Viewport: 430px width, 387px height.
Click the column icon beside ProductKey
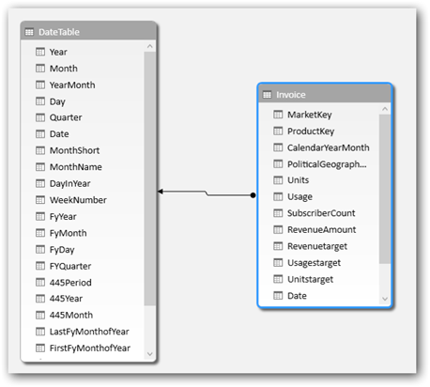[x=278, y=131]
